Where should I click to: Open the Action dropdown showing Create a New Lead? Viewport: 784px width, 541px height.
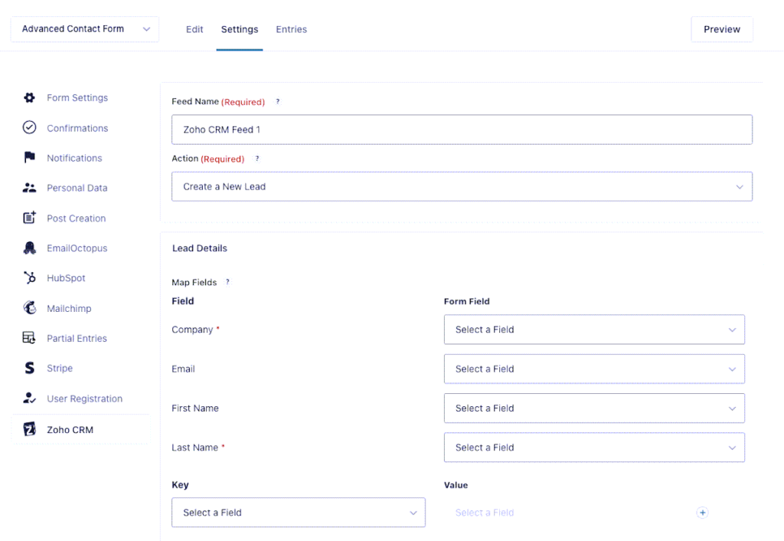coord(462,186)
